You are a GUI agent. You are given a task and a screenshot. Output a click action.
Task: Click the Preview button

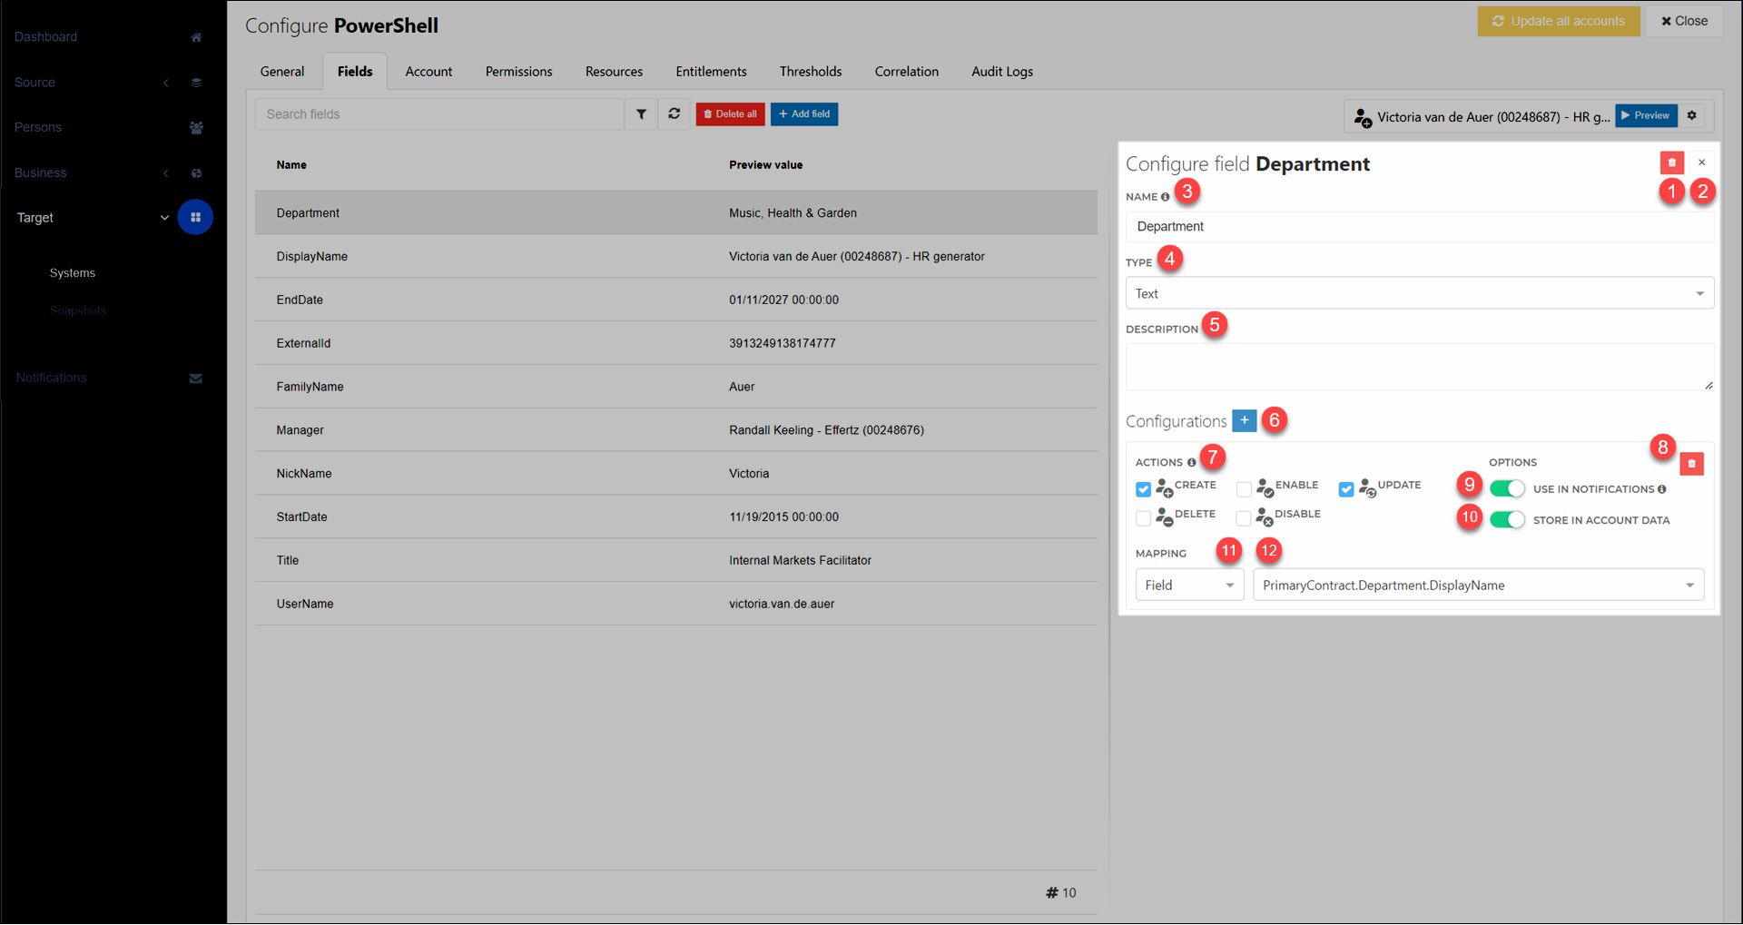coord(1645,115)
